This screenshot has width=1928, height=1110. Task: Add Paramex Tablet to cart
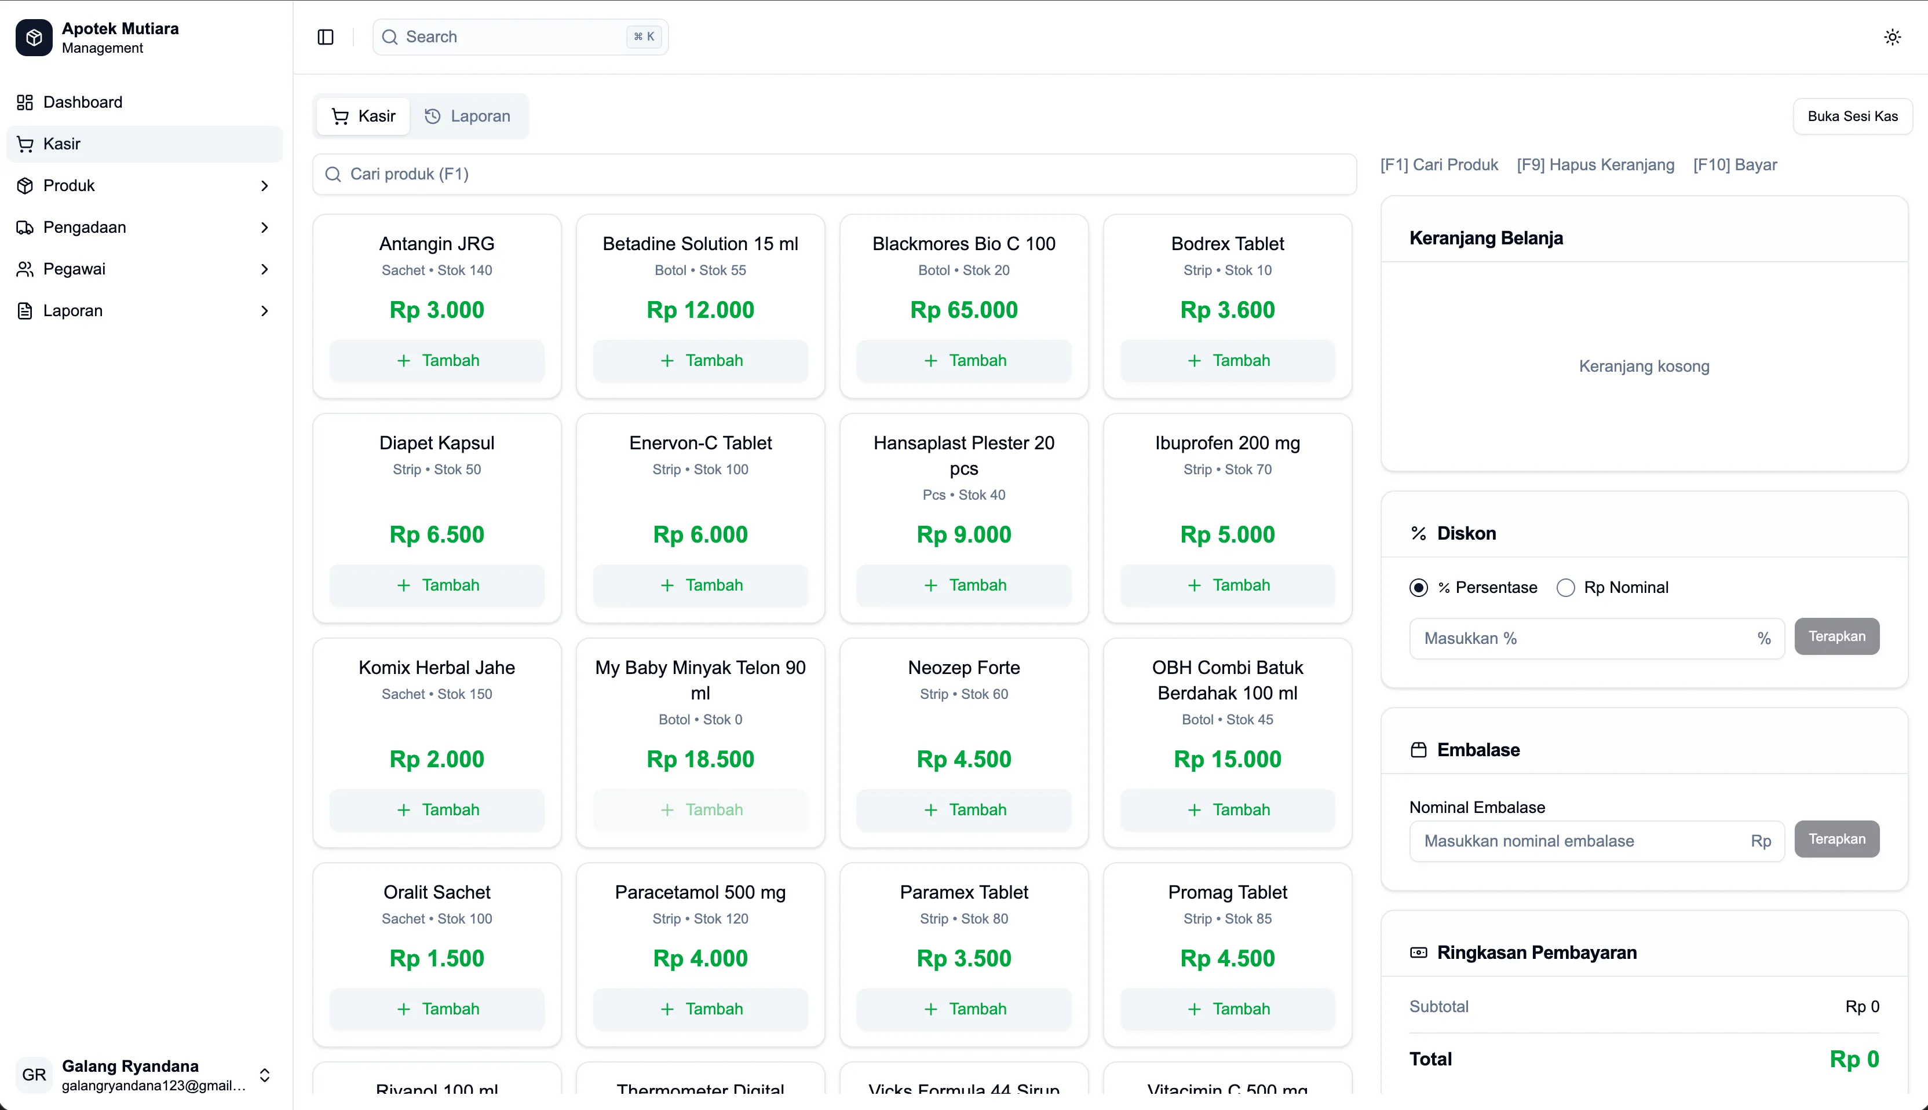pos(964,1009)
